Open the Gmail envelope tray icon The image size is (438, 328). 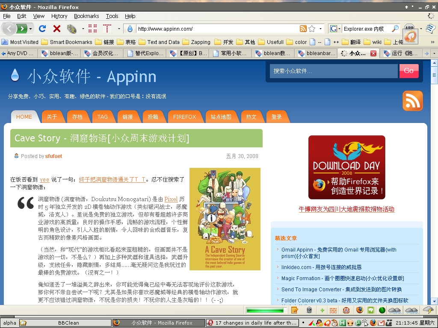(381, 323)
